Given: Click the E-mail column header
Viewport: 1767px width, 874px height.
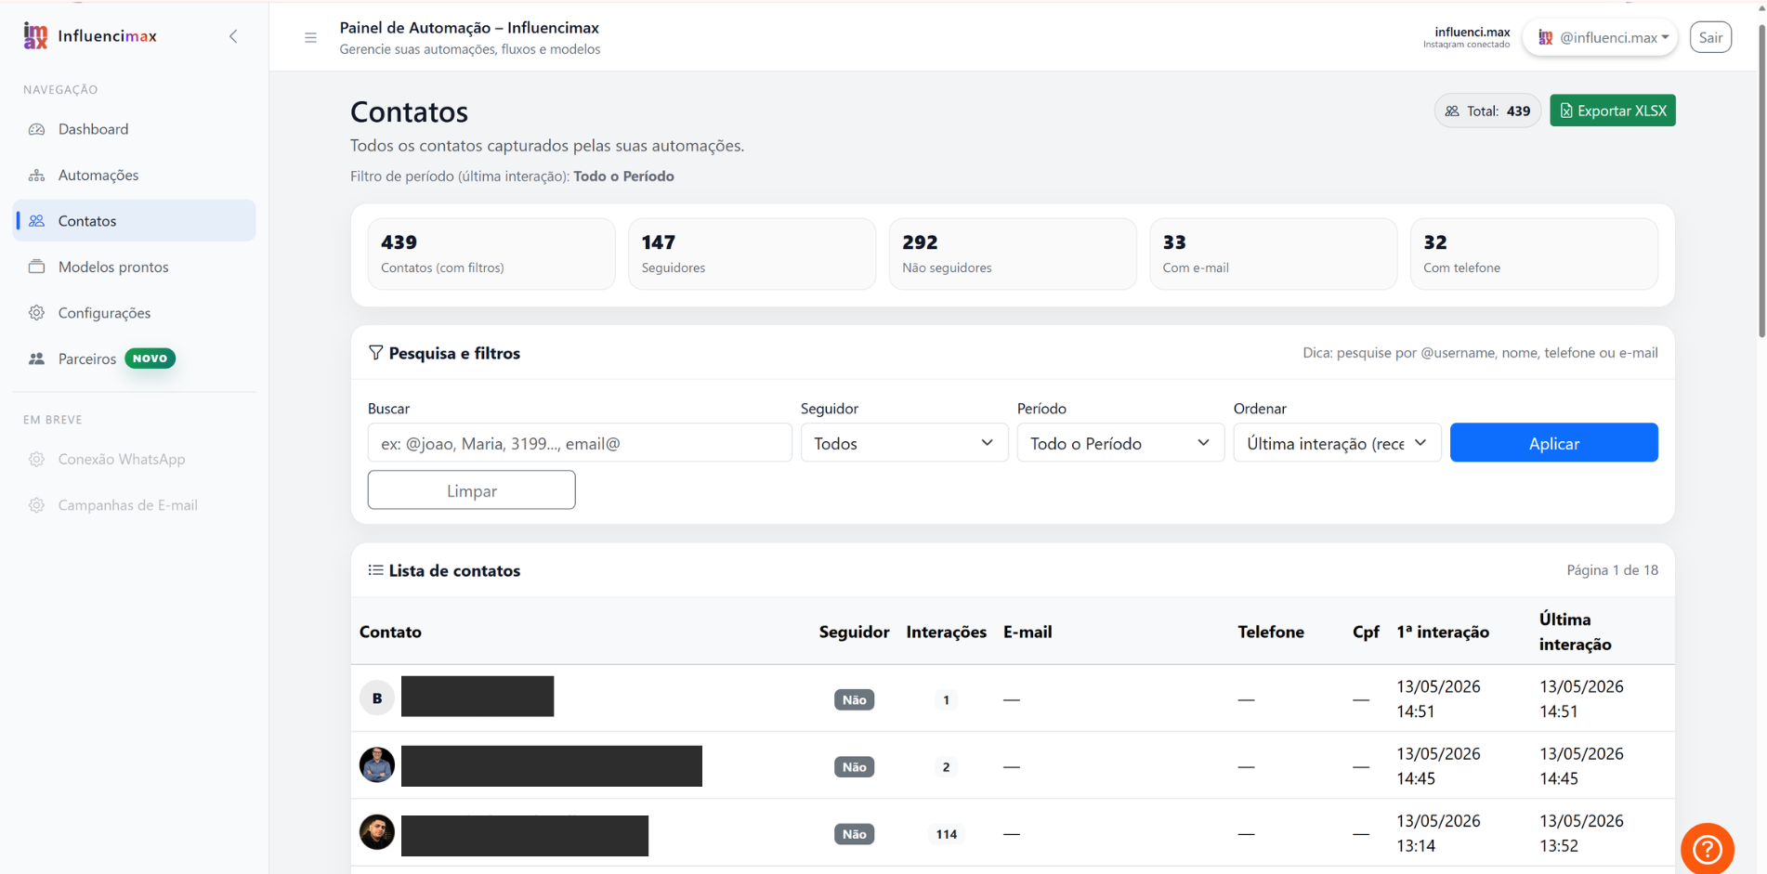Looking at the screenshot, I should (1027, 632).
